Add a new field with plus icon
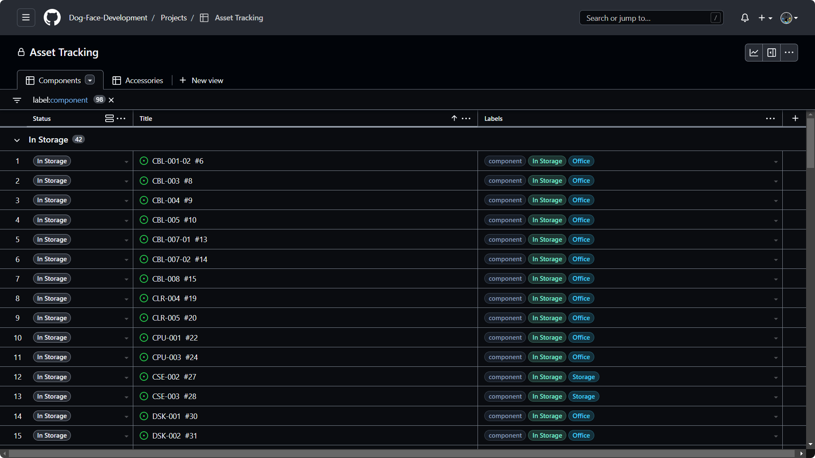 [x=795, y=118]
